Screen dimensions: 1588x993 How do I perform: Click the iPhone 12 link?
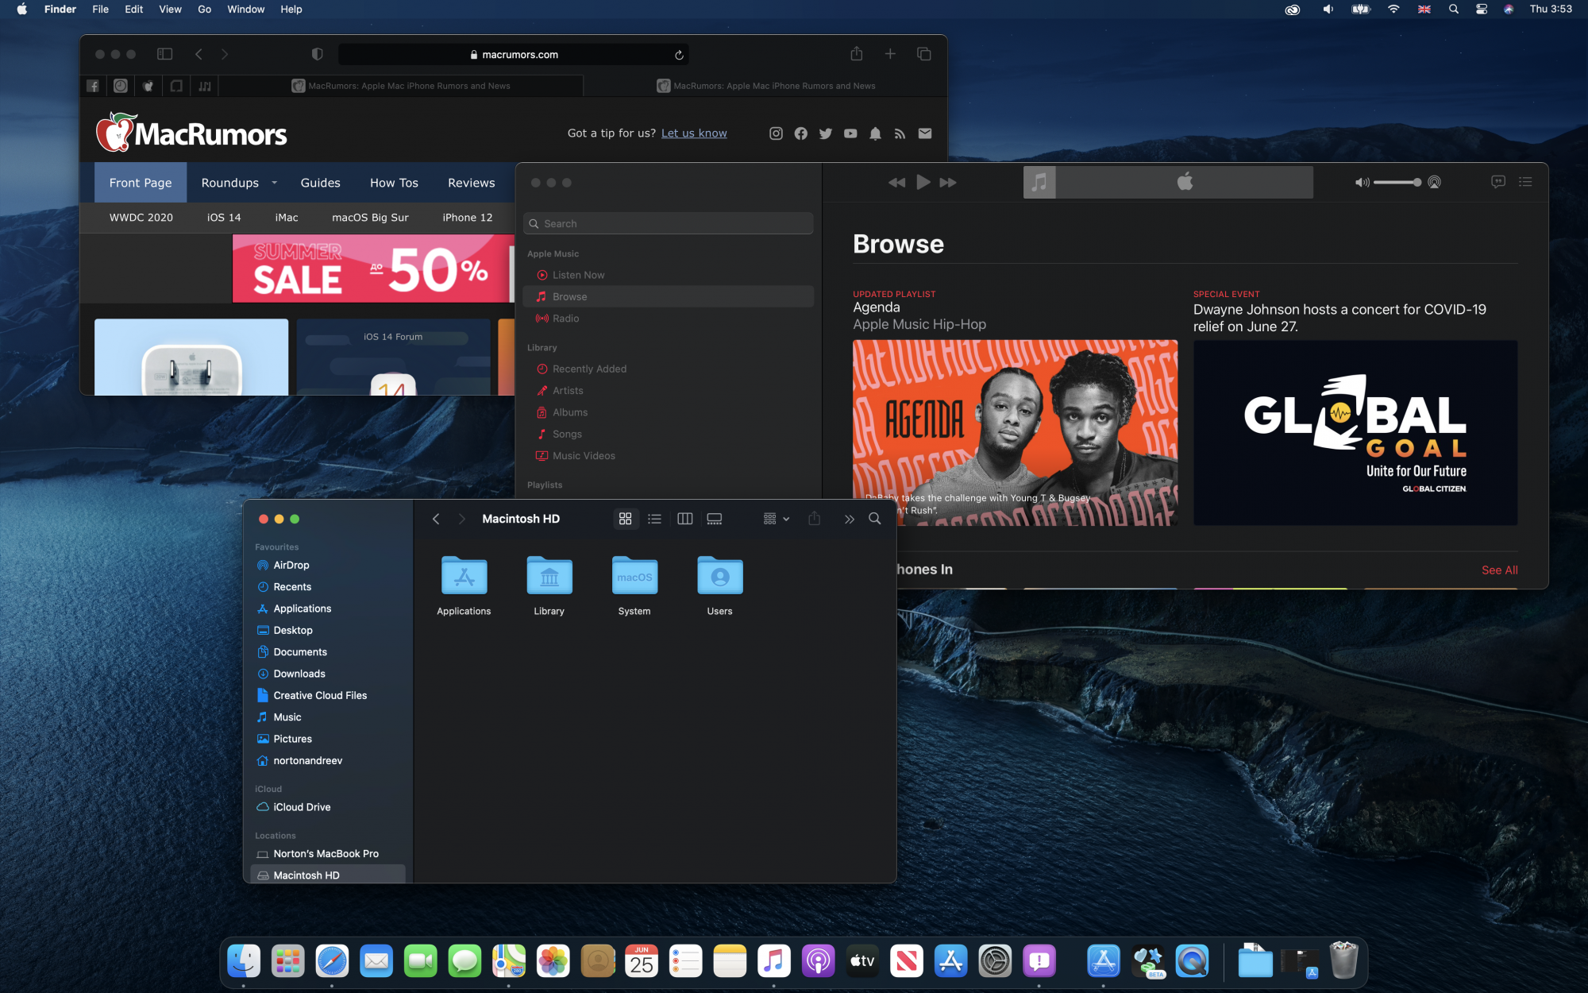tap(467, 218)
